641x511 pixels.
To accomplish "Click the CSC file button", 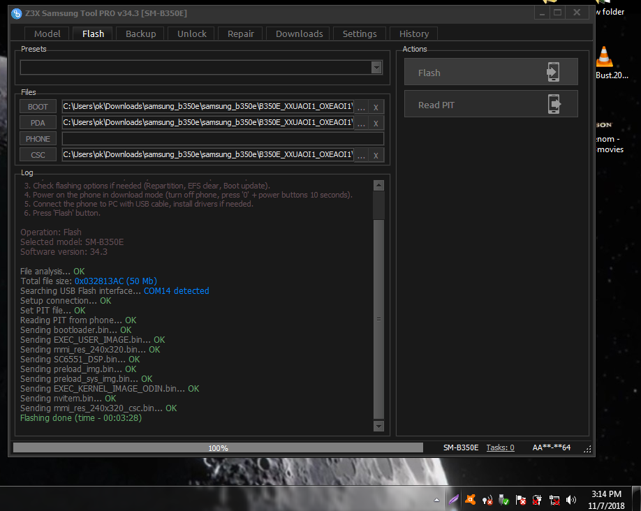I will (38, 154).
